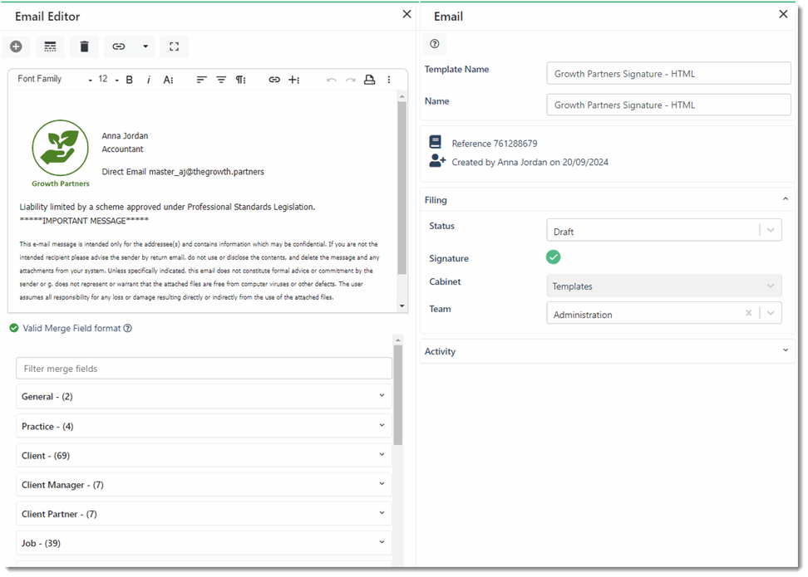
Task: Click the help icon beside Valid Merge Field format
Action: (127, 329)
